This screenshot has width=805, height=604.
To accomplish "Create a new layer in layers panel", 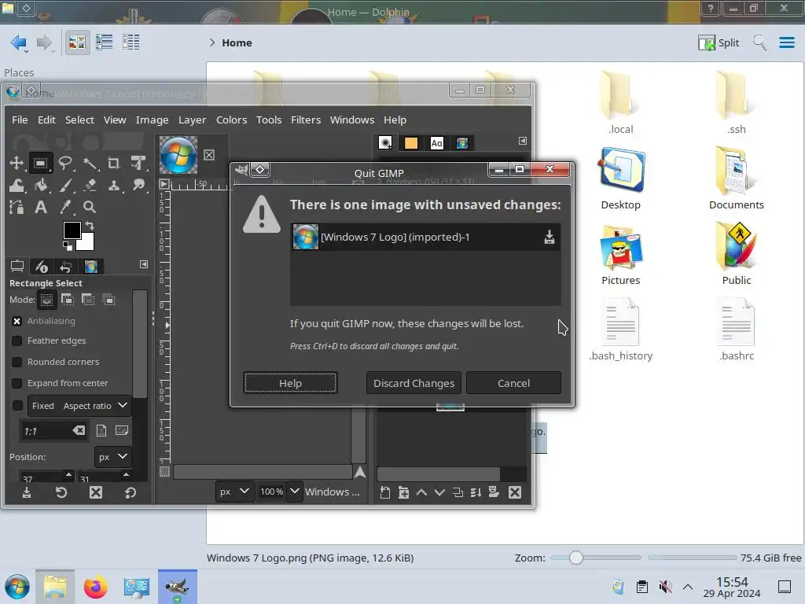I will [x=385, y=492].
